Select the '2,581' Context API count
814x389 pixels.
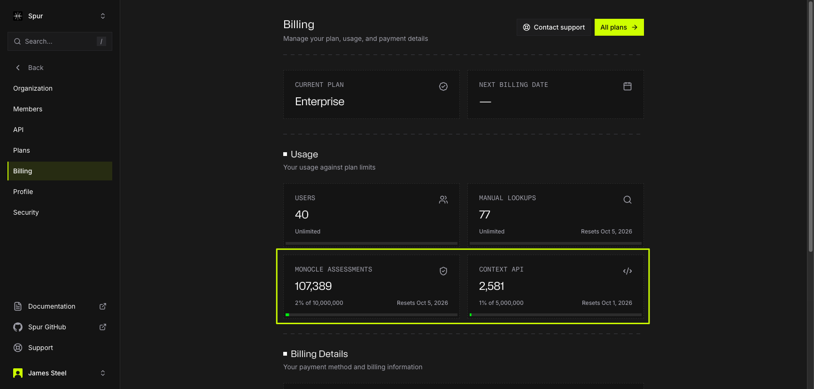492,286
